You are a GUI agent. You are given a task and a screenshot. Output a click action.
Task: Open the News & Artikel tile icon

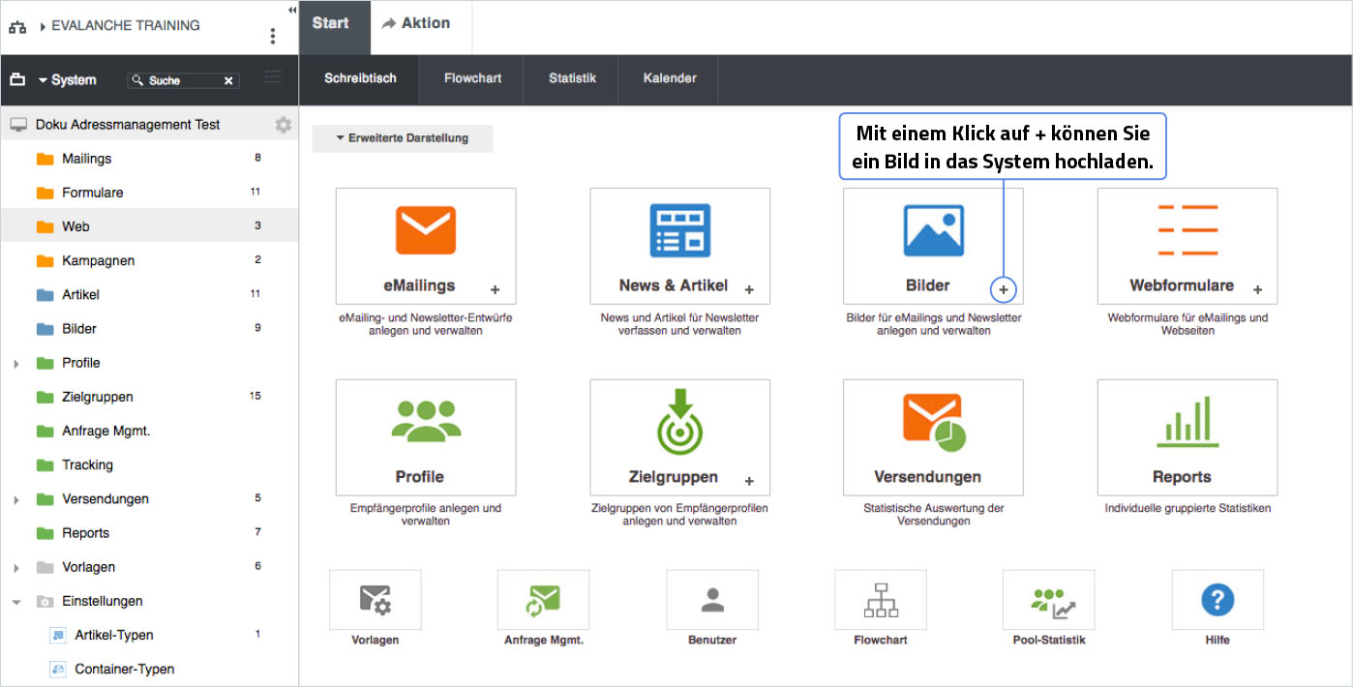679,230
